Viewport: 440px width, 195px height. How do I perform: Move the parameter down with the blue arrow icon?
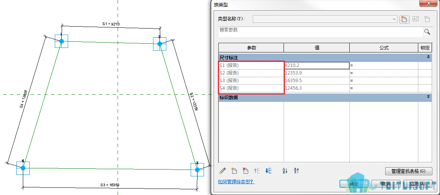pyautogui.click(x=268, y=170)
